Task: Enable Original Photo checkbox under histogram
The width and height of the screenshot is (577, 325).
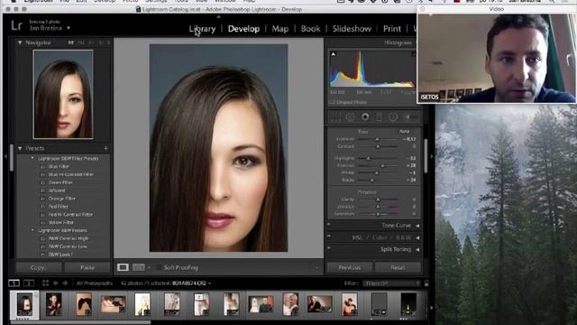Action: pyautogui.click(x=332, y=102)
